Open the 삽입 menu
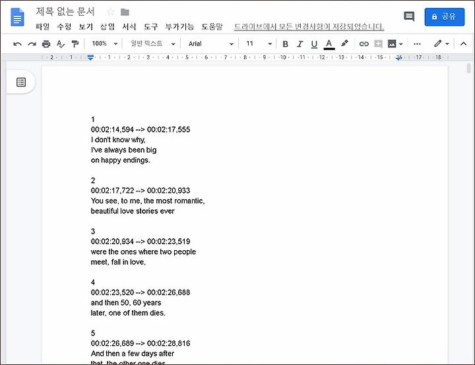The image size is (475, 365). [108, 26]
